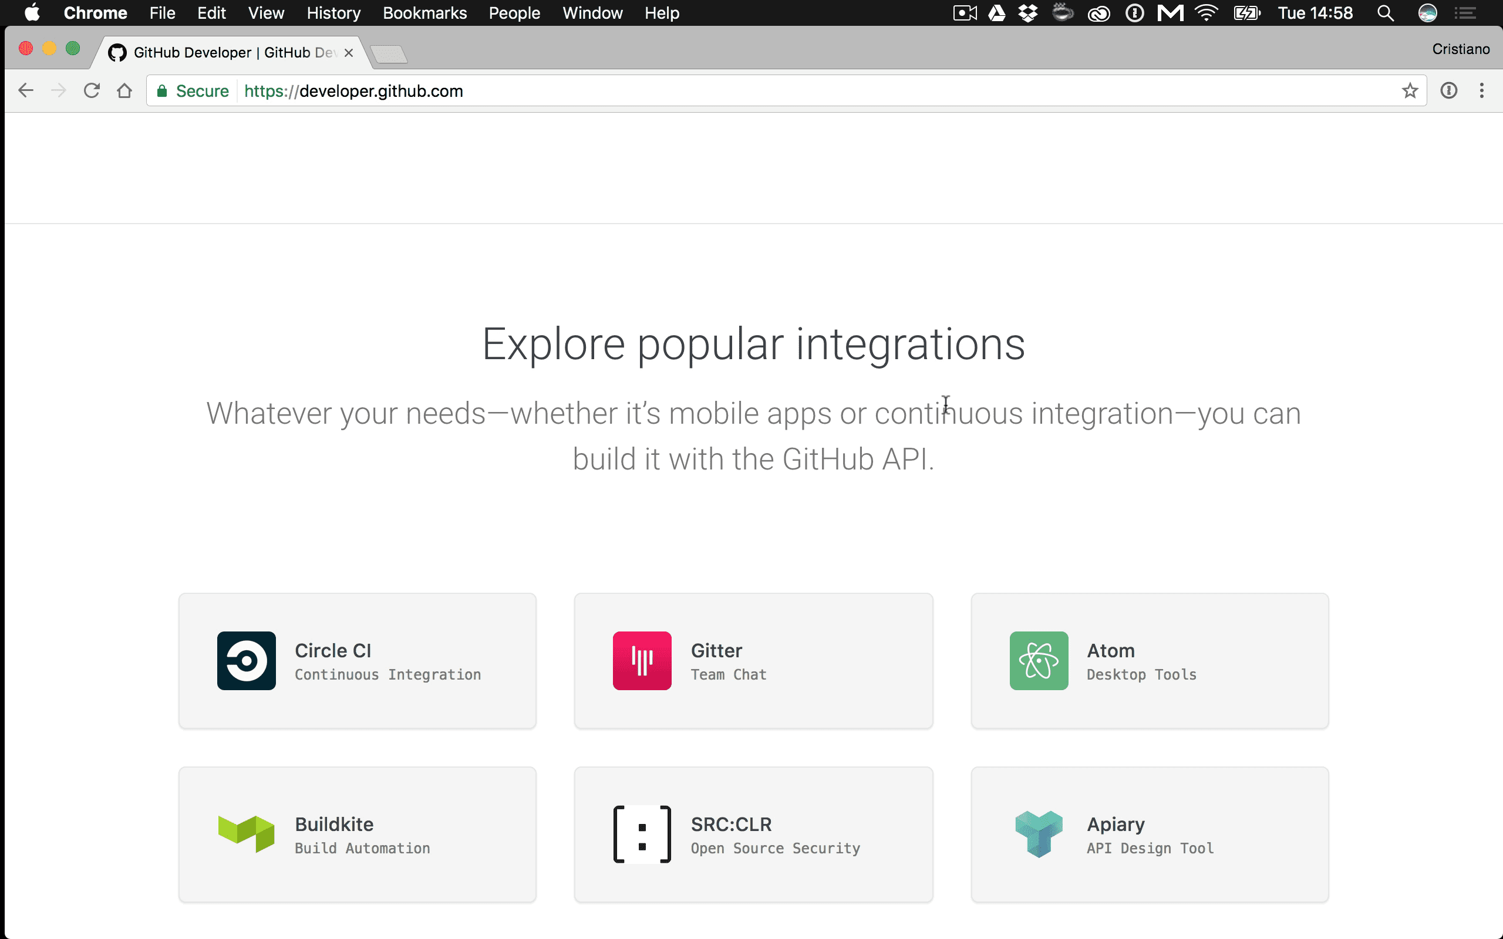1503x939 pixels.
Task: Click the screen recording camera menu bar icon
Action: [965, 12]
